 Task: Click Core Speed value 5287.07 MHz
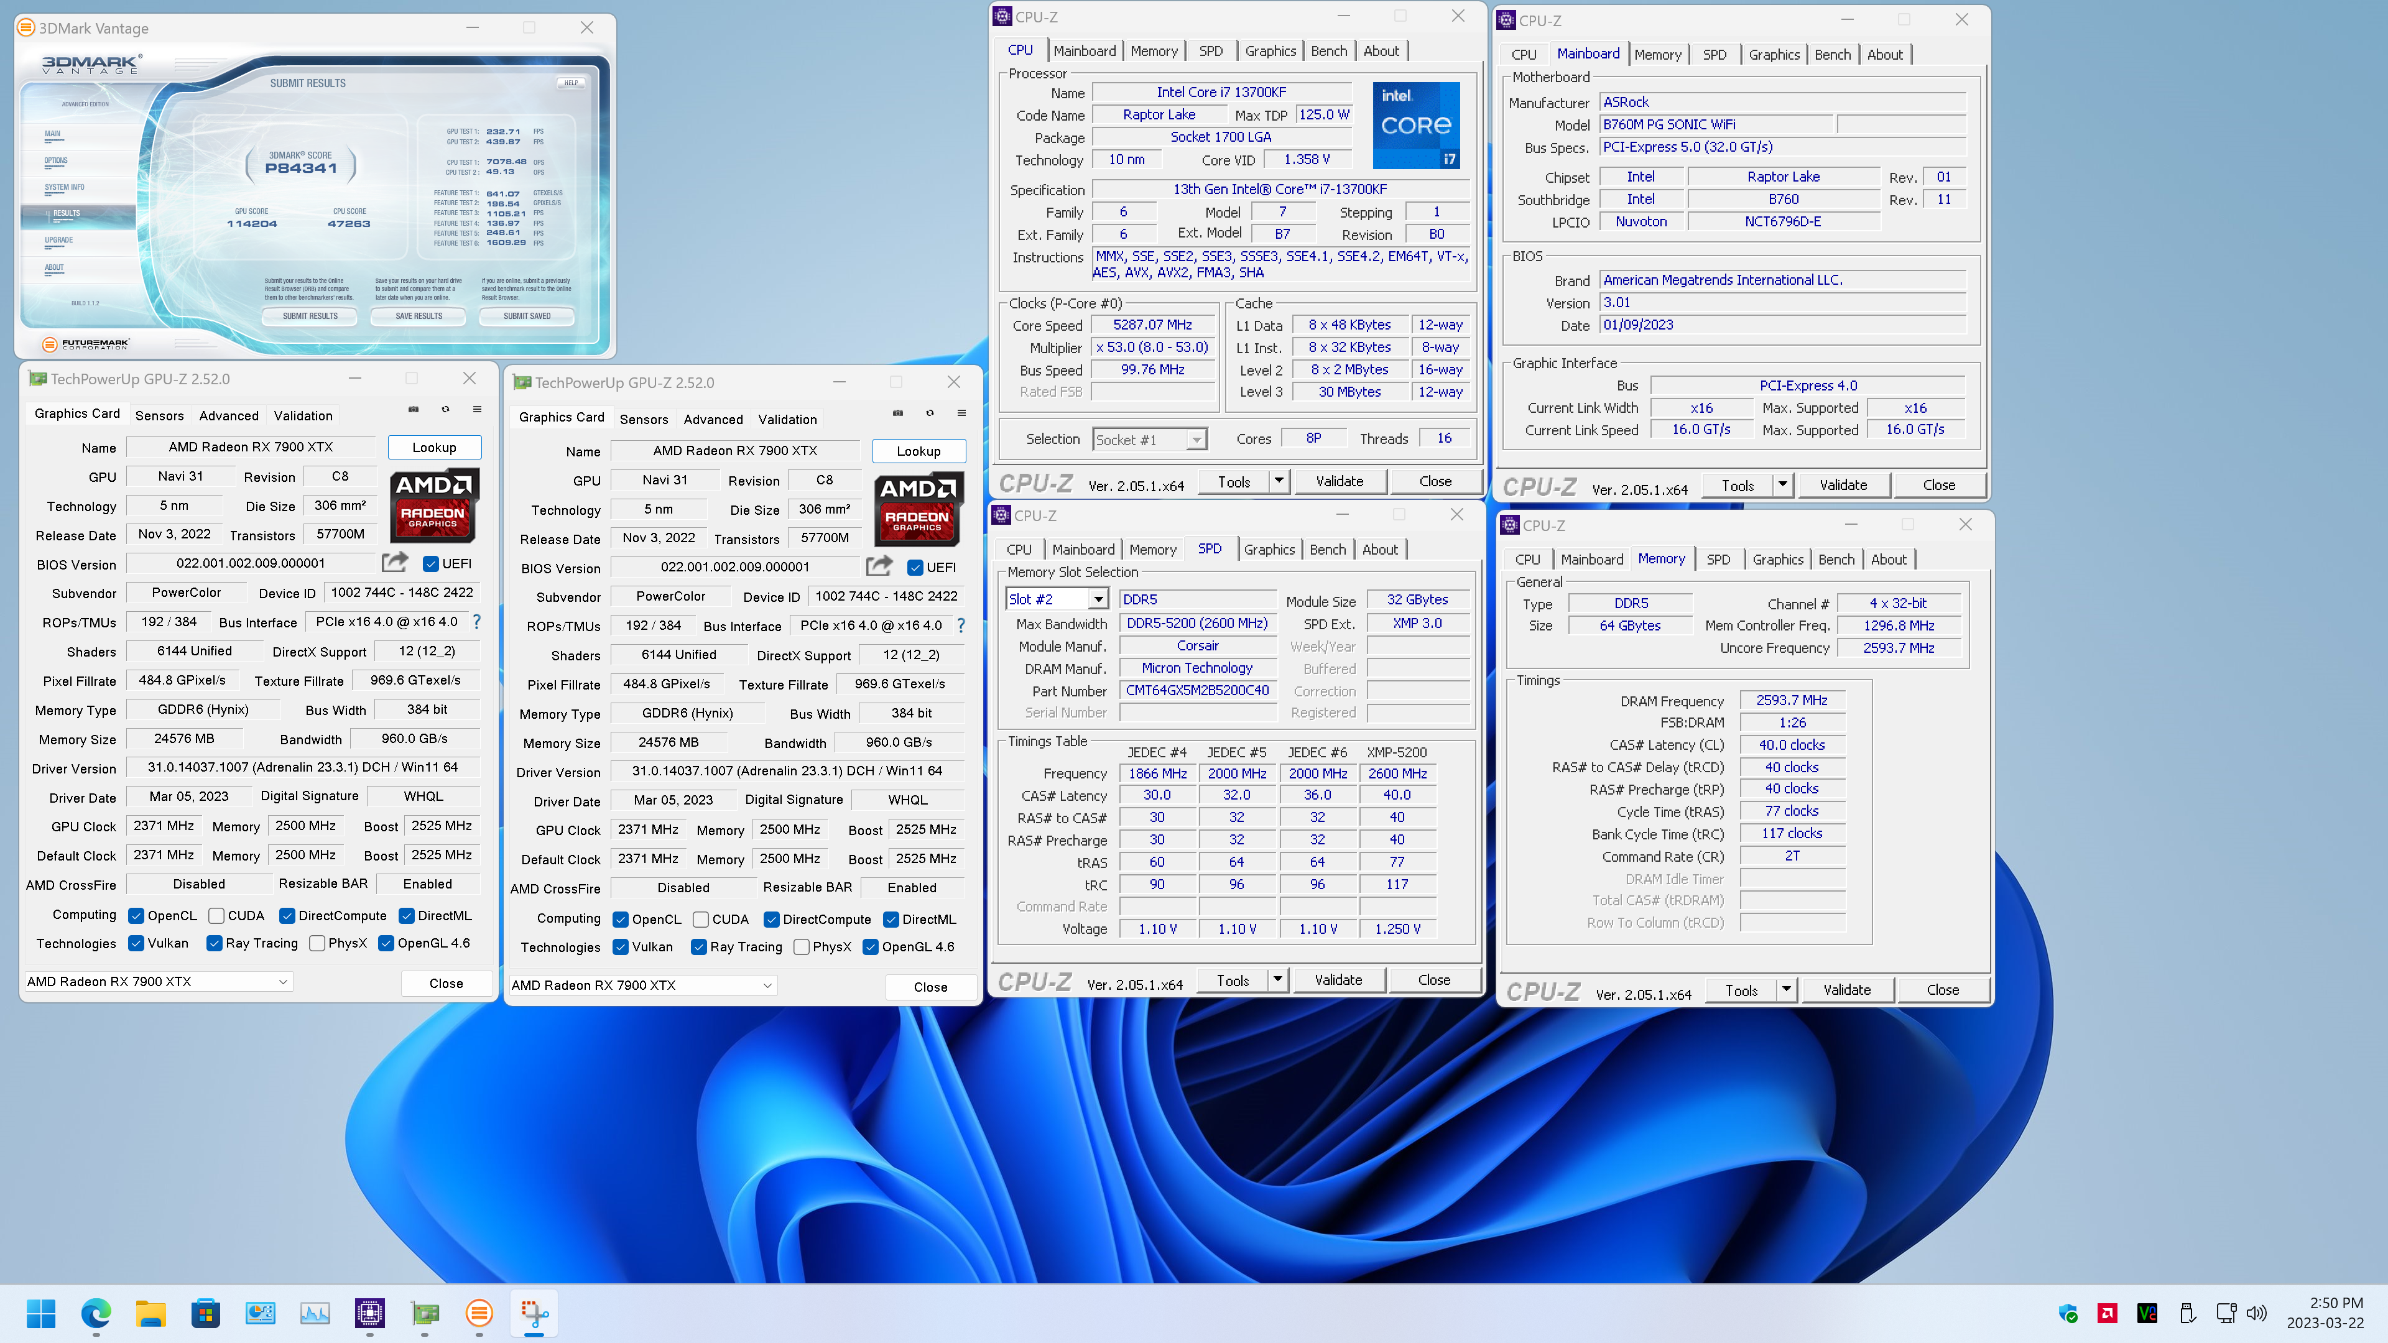coord(1152,325)
